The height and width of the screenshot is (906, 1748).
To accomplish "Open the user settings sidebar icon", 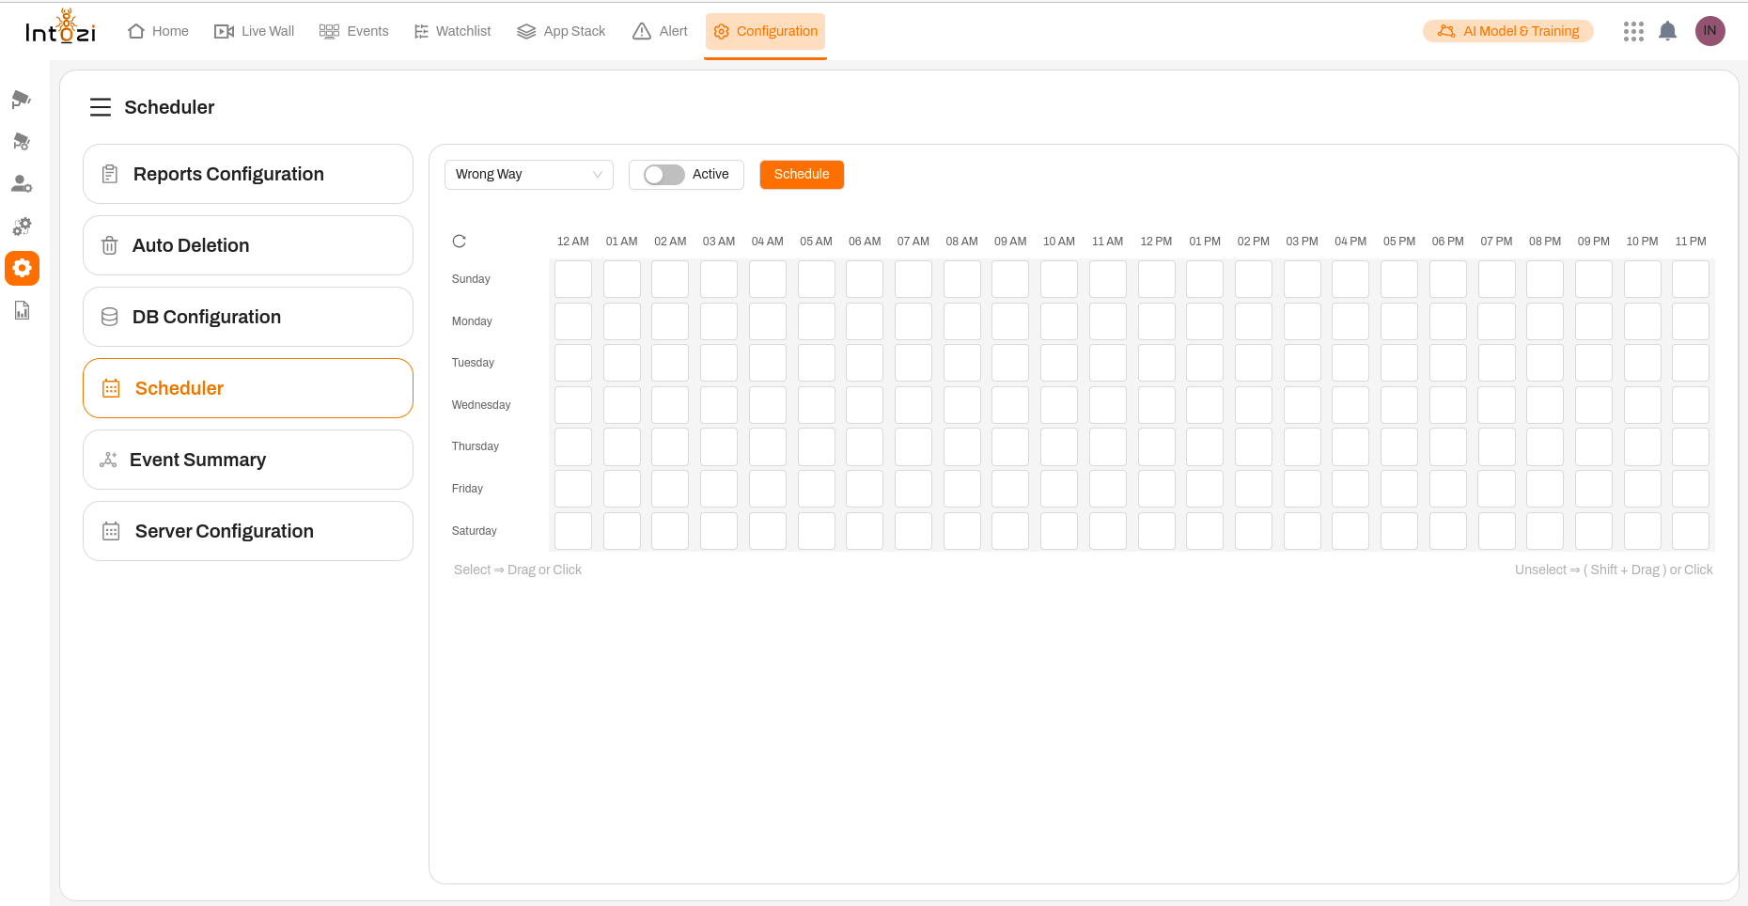I will (x=21, y=183).
